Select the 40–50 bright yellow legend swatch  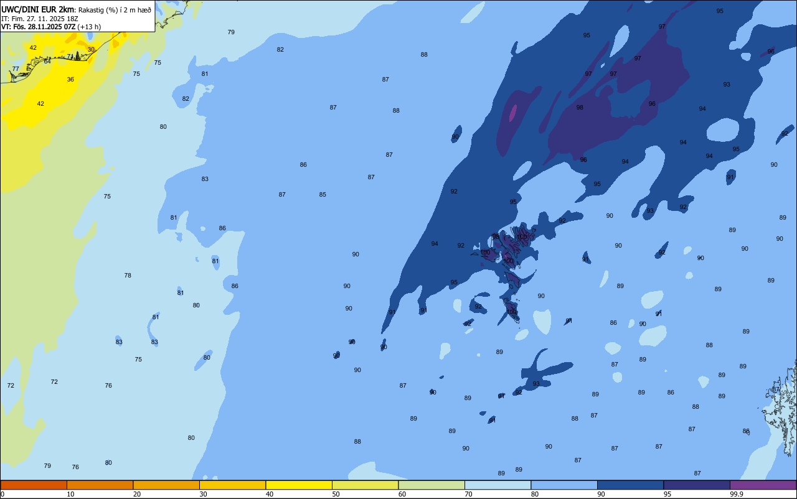click(299, 485)
